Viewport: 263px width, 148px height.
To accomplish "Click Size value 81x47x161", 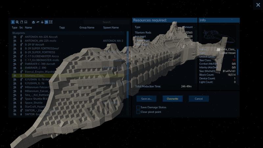I will (229, 71).
